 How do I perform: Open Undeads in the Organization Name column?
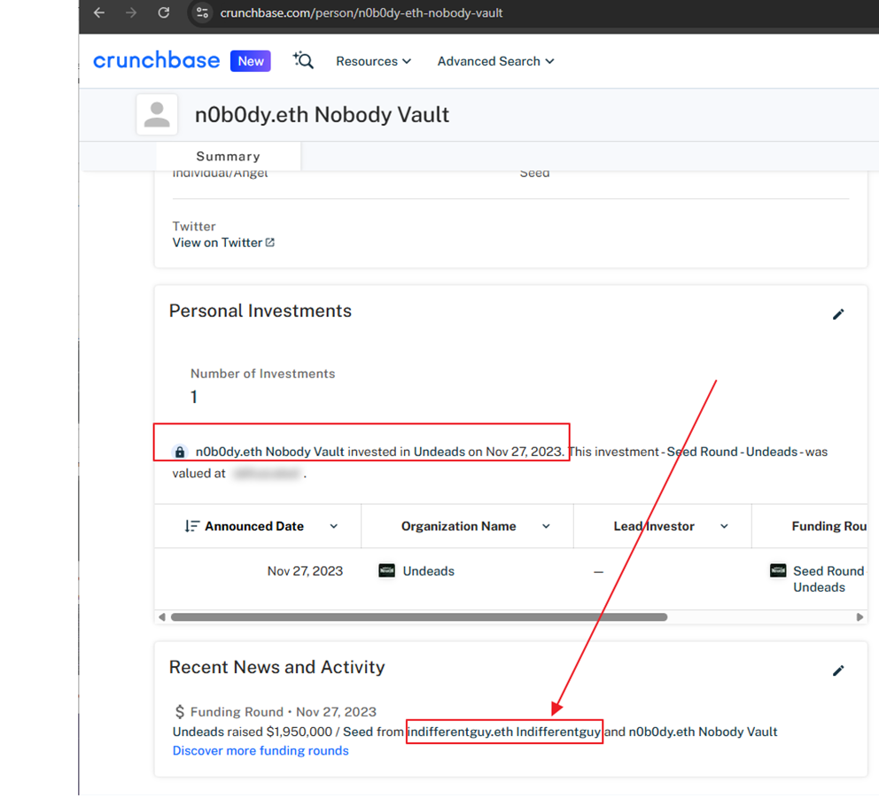(428, 571)
